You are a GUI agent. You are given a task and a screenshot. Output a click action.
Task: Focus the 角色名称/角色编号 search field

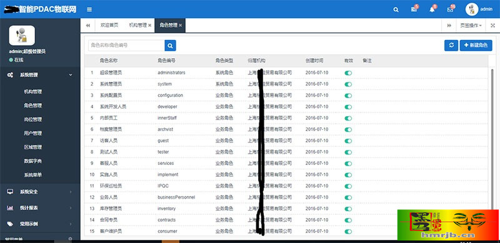pos(126,46)
